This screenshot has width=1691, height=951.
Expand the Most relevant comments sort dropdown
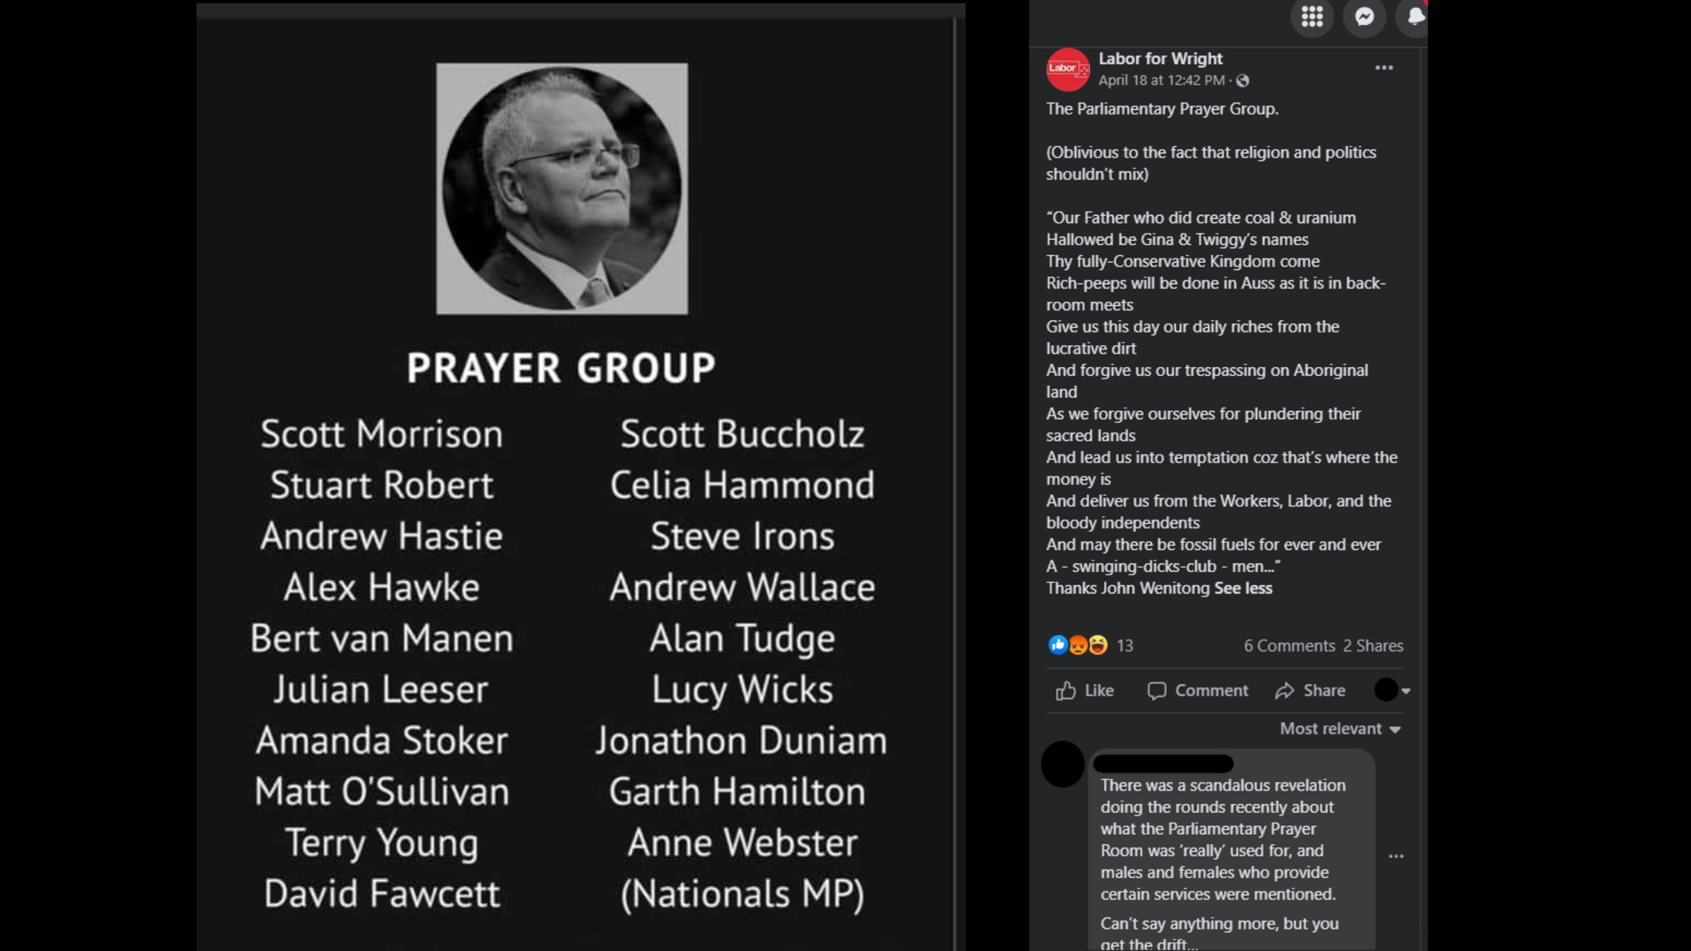(x=1340, y=729)
